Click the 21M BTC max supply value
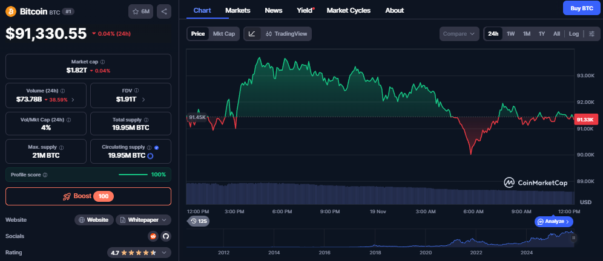This screenshot has width=603, height=261. [x=46, y=155]
